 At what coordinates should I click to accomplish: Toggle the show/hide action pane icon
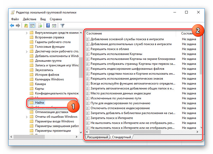54,25
